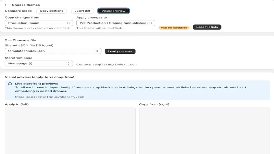Viewport: 274px width, 154px height.
Task: Click the Will be modified badge
Action: [x=174, y=28]
